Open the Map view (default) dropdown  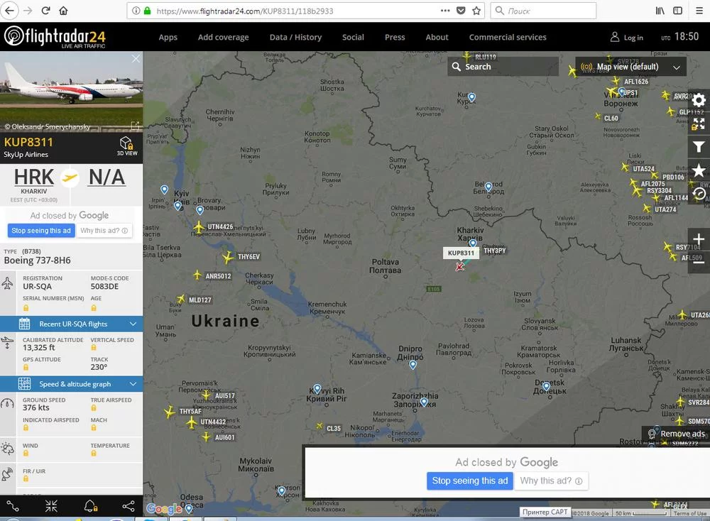tap(630, 67)
